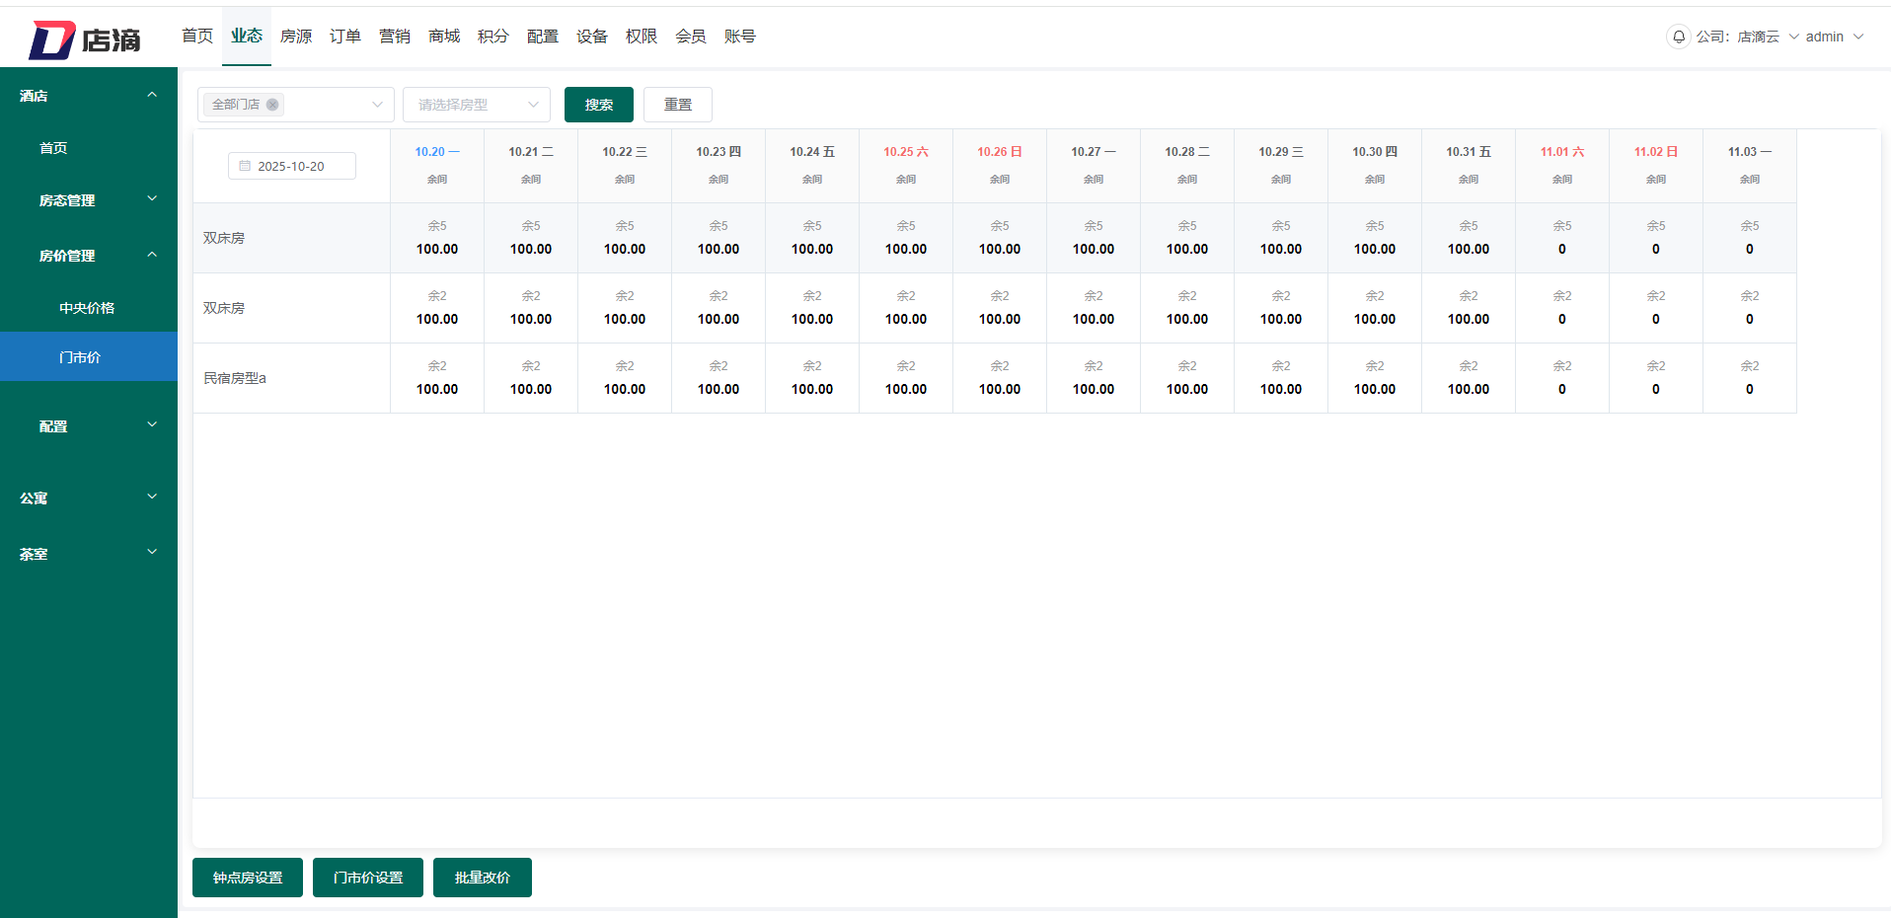The image size is (1891, 918).
Task: Open the 营销 top menu tab
Action: [395, 37]
